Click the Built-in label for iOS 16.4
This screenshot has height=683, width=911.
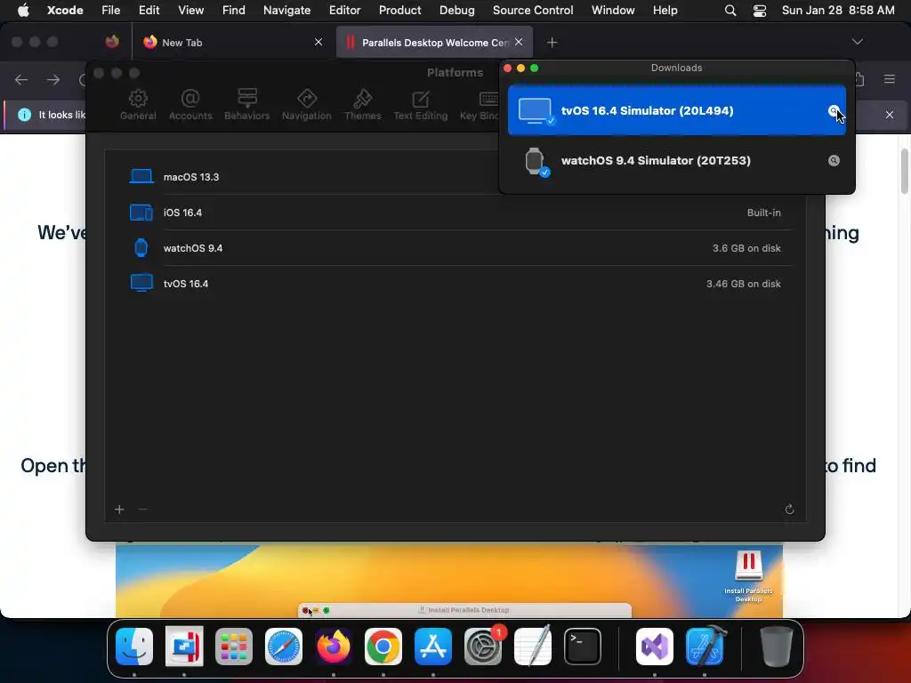coord(764,213)
